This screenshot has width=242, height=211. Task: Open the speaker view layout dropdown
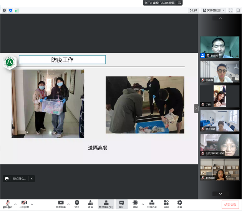click(x=214, y=10)
